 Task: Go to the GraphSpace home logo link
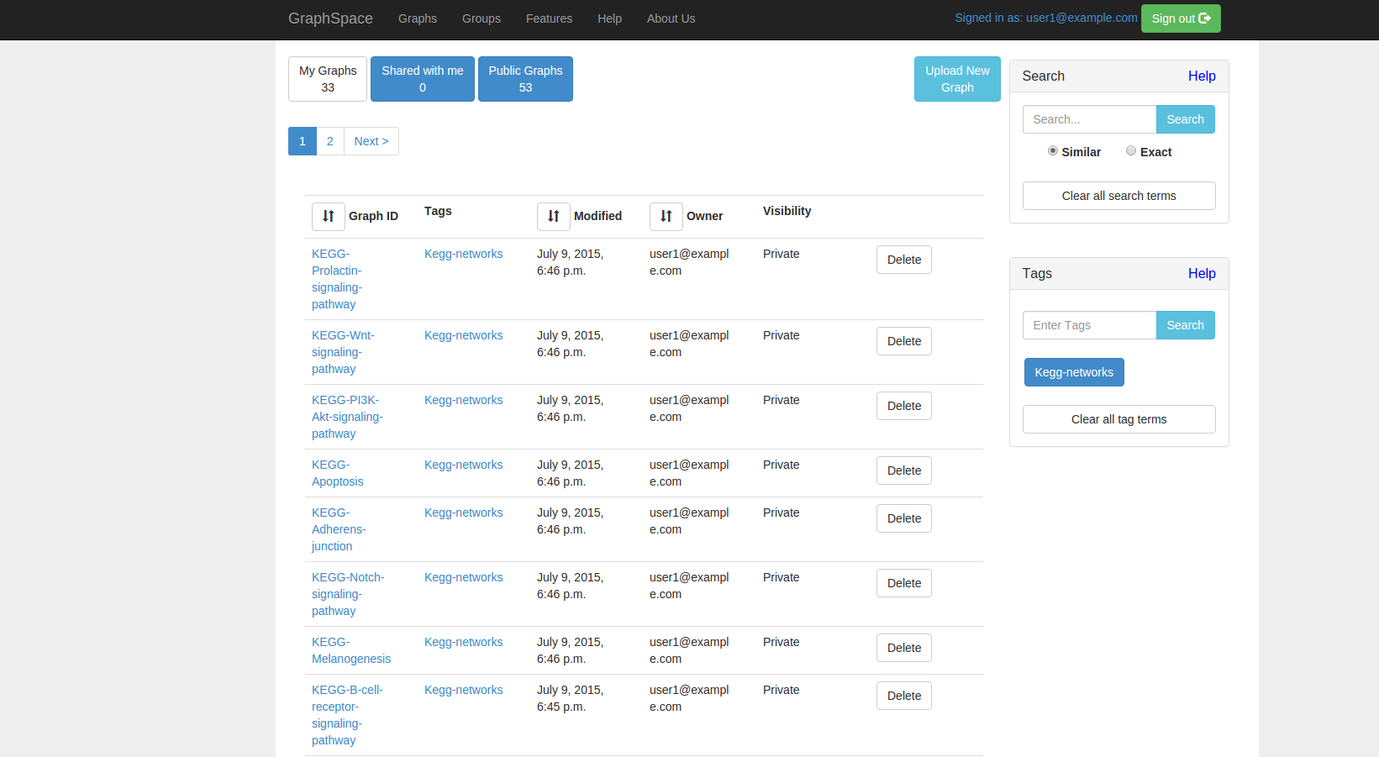point(330,18)
